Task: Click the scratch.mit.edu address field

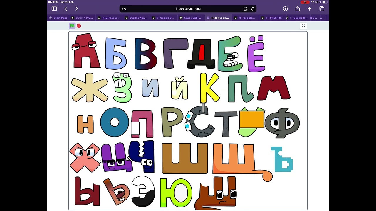Action: (188, 9)
